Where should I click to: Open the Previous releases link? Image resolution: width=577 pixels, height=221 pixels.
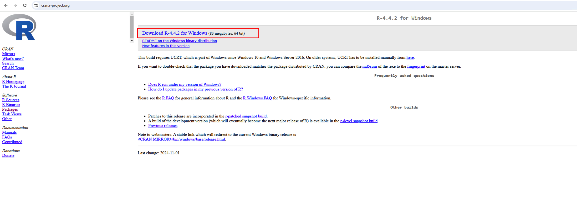[163, 126]
